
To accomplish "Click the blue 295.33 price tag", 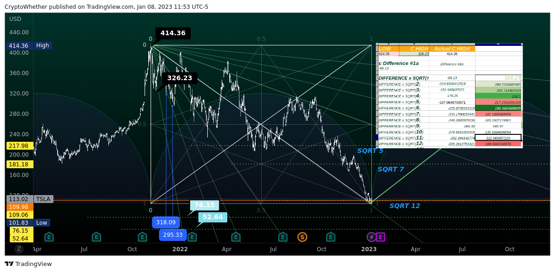I will pyautogui.click(x=173, y=235).
